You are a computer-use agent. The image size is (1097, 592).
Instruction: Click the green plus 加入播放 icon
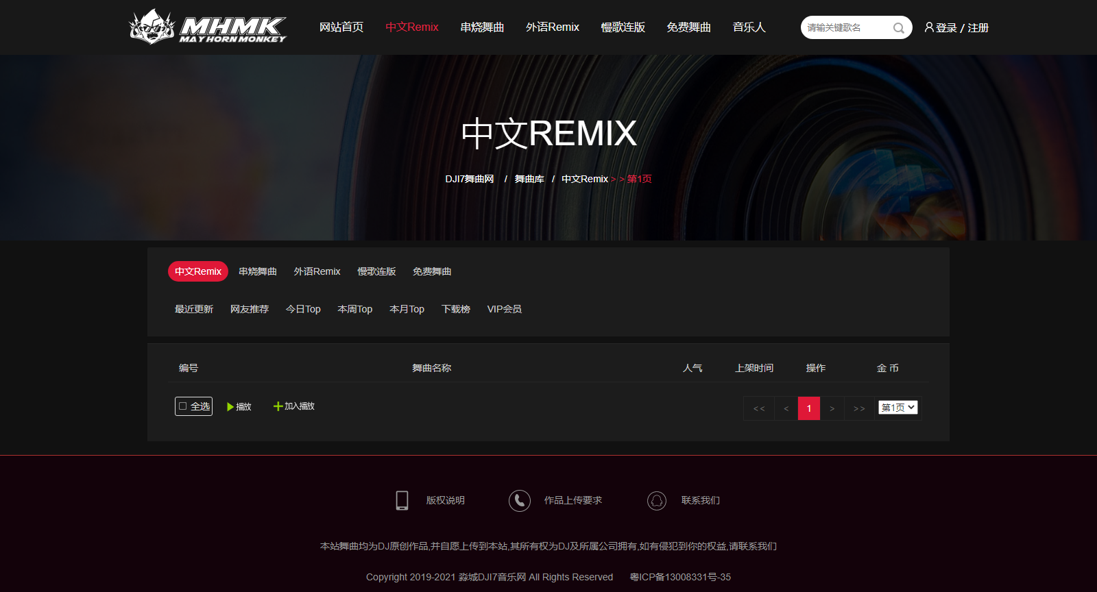tap(278, 406)
